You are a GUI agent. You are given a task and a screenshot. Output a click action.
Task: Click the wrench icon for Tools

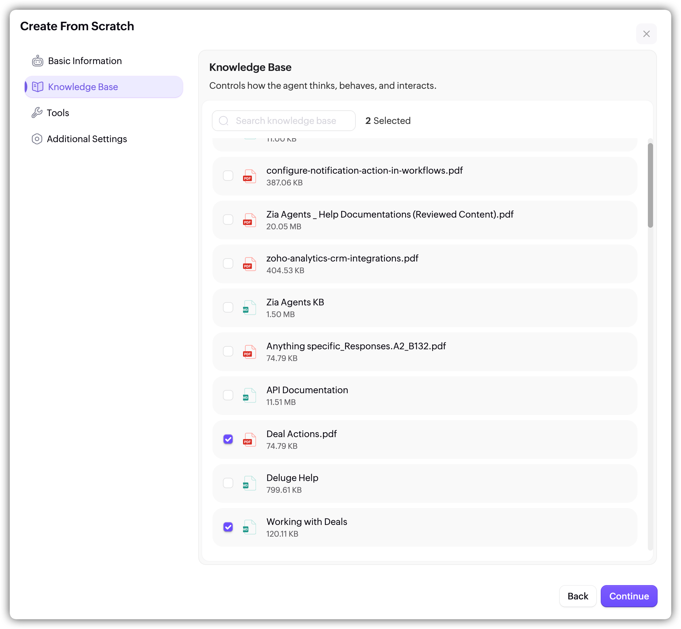coord(37,113)
